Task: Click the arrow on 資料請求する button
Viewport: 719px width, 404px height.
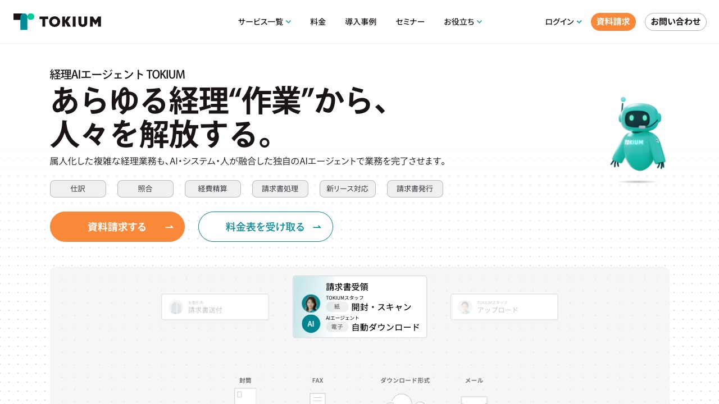Action: (169, 227)
